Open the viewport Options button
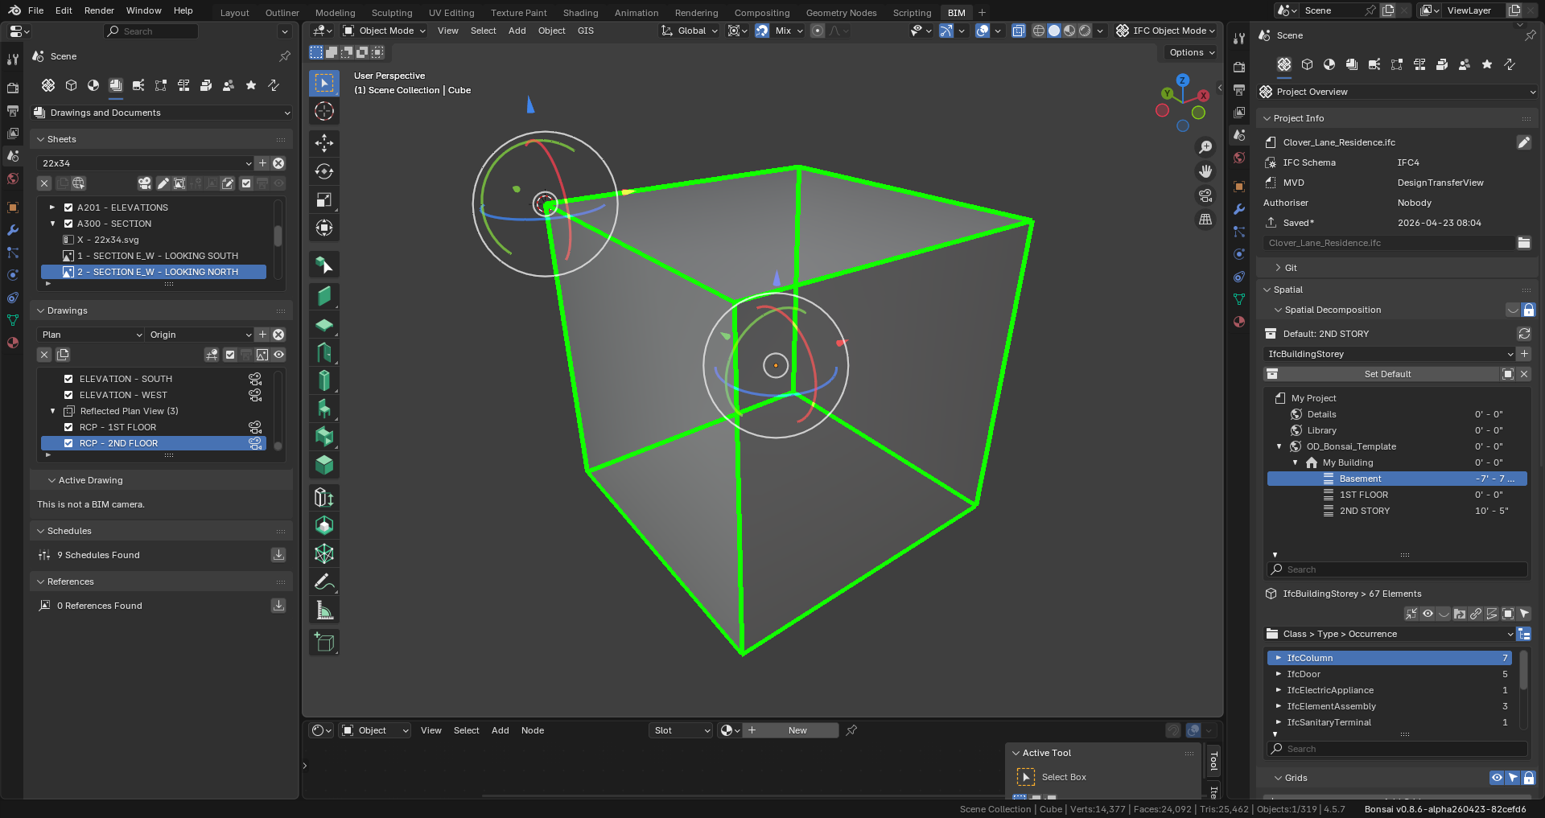The width and height of the screenshot is (1545, 818). 1192,52
